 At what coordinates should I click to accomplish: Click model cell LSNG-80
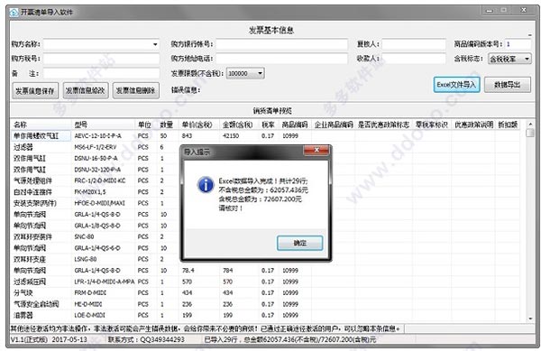point(103,259)
